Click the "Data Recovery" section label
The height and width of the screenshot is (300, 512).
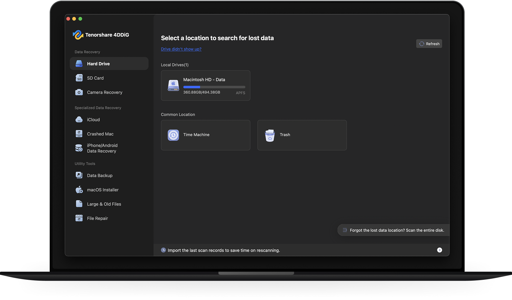click(x=87, y=52)
